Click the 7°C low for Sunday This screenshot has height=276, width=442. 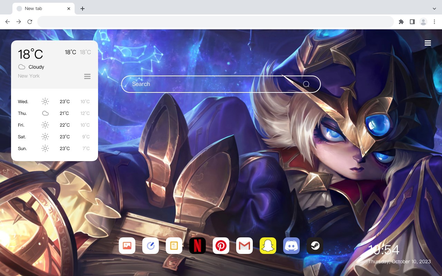(x=86, y=149)
